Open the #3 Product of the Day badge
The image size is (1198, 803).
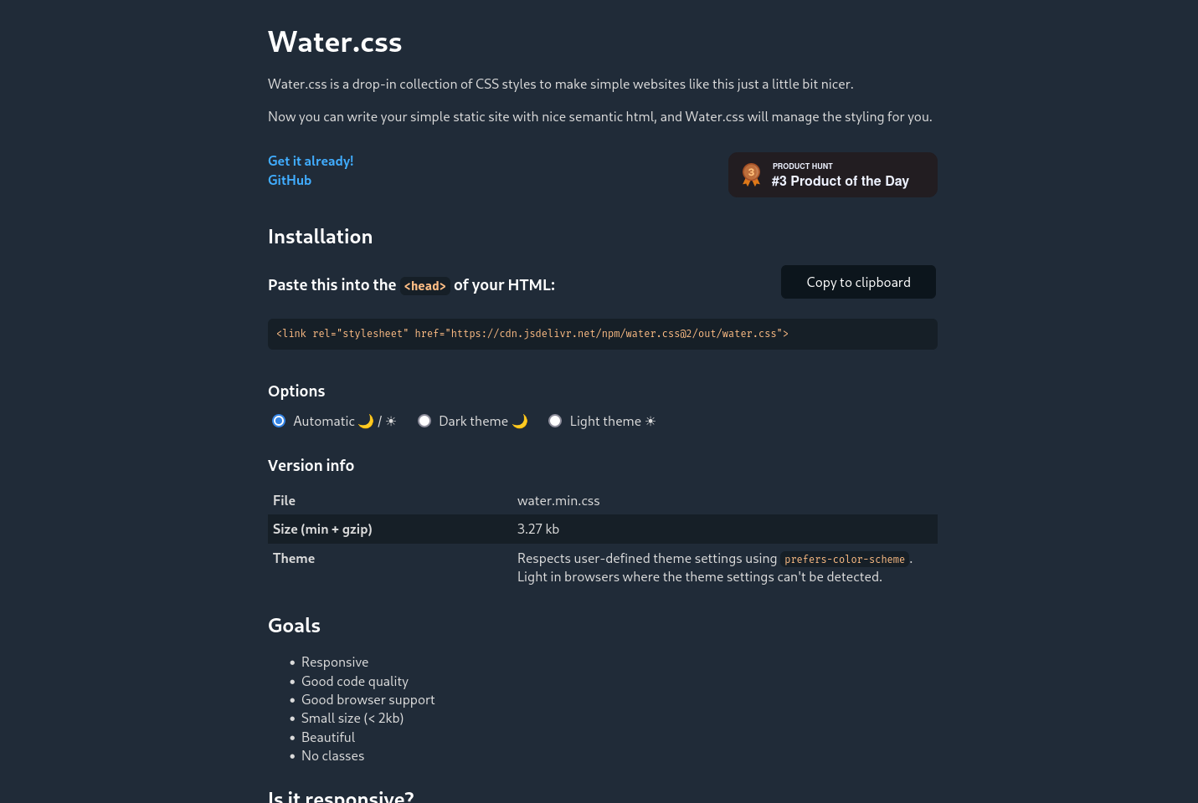[x=833, y=175]
